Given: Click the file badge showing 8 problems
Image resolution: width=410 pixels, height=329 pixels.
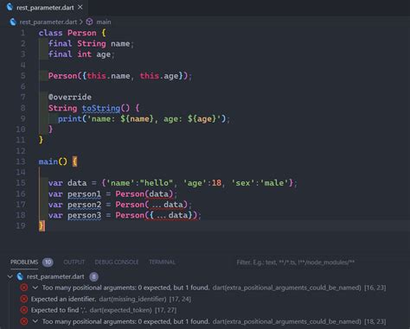Looking at the screenshot, I should point(93,276).
